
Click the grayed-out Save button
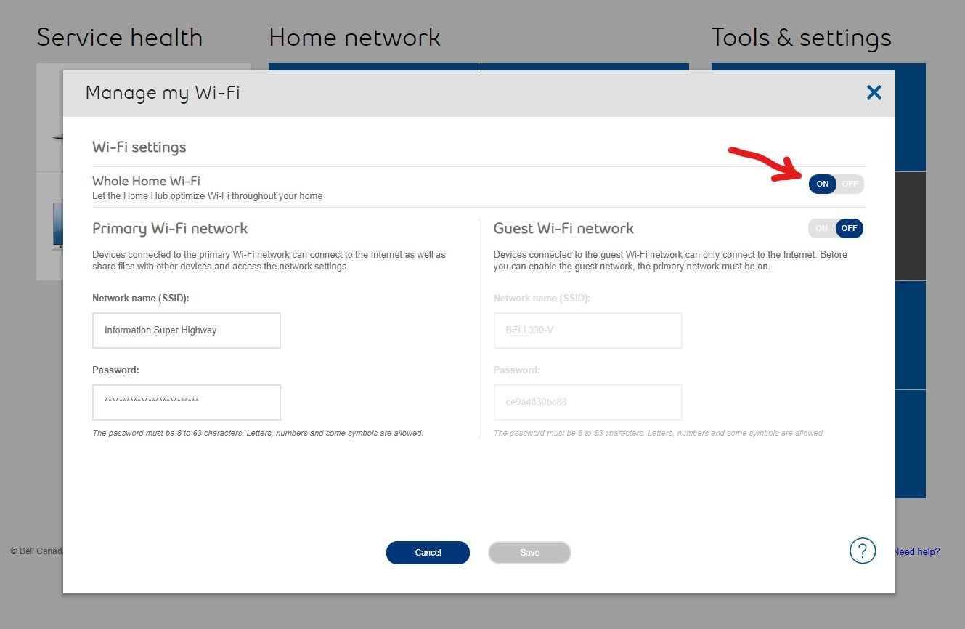tap(529, 552)
